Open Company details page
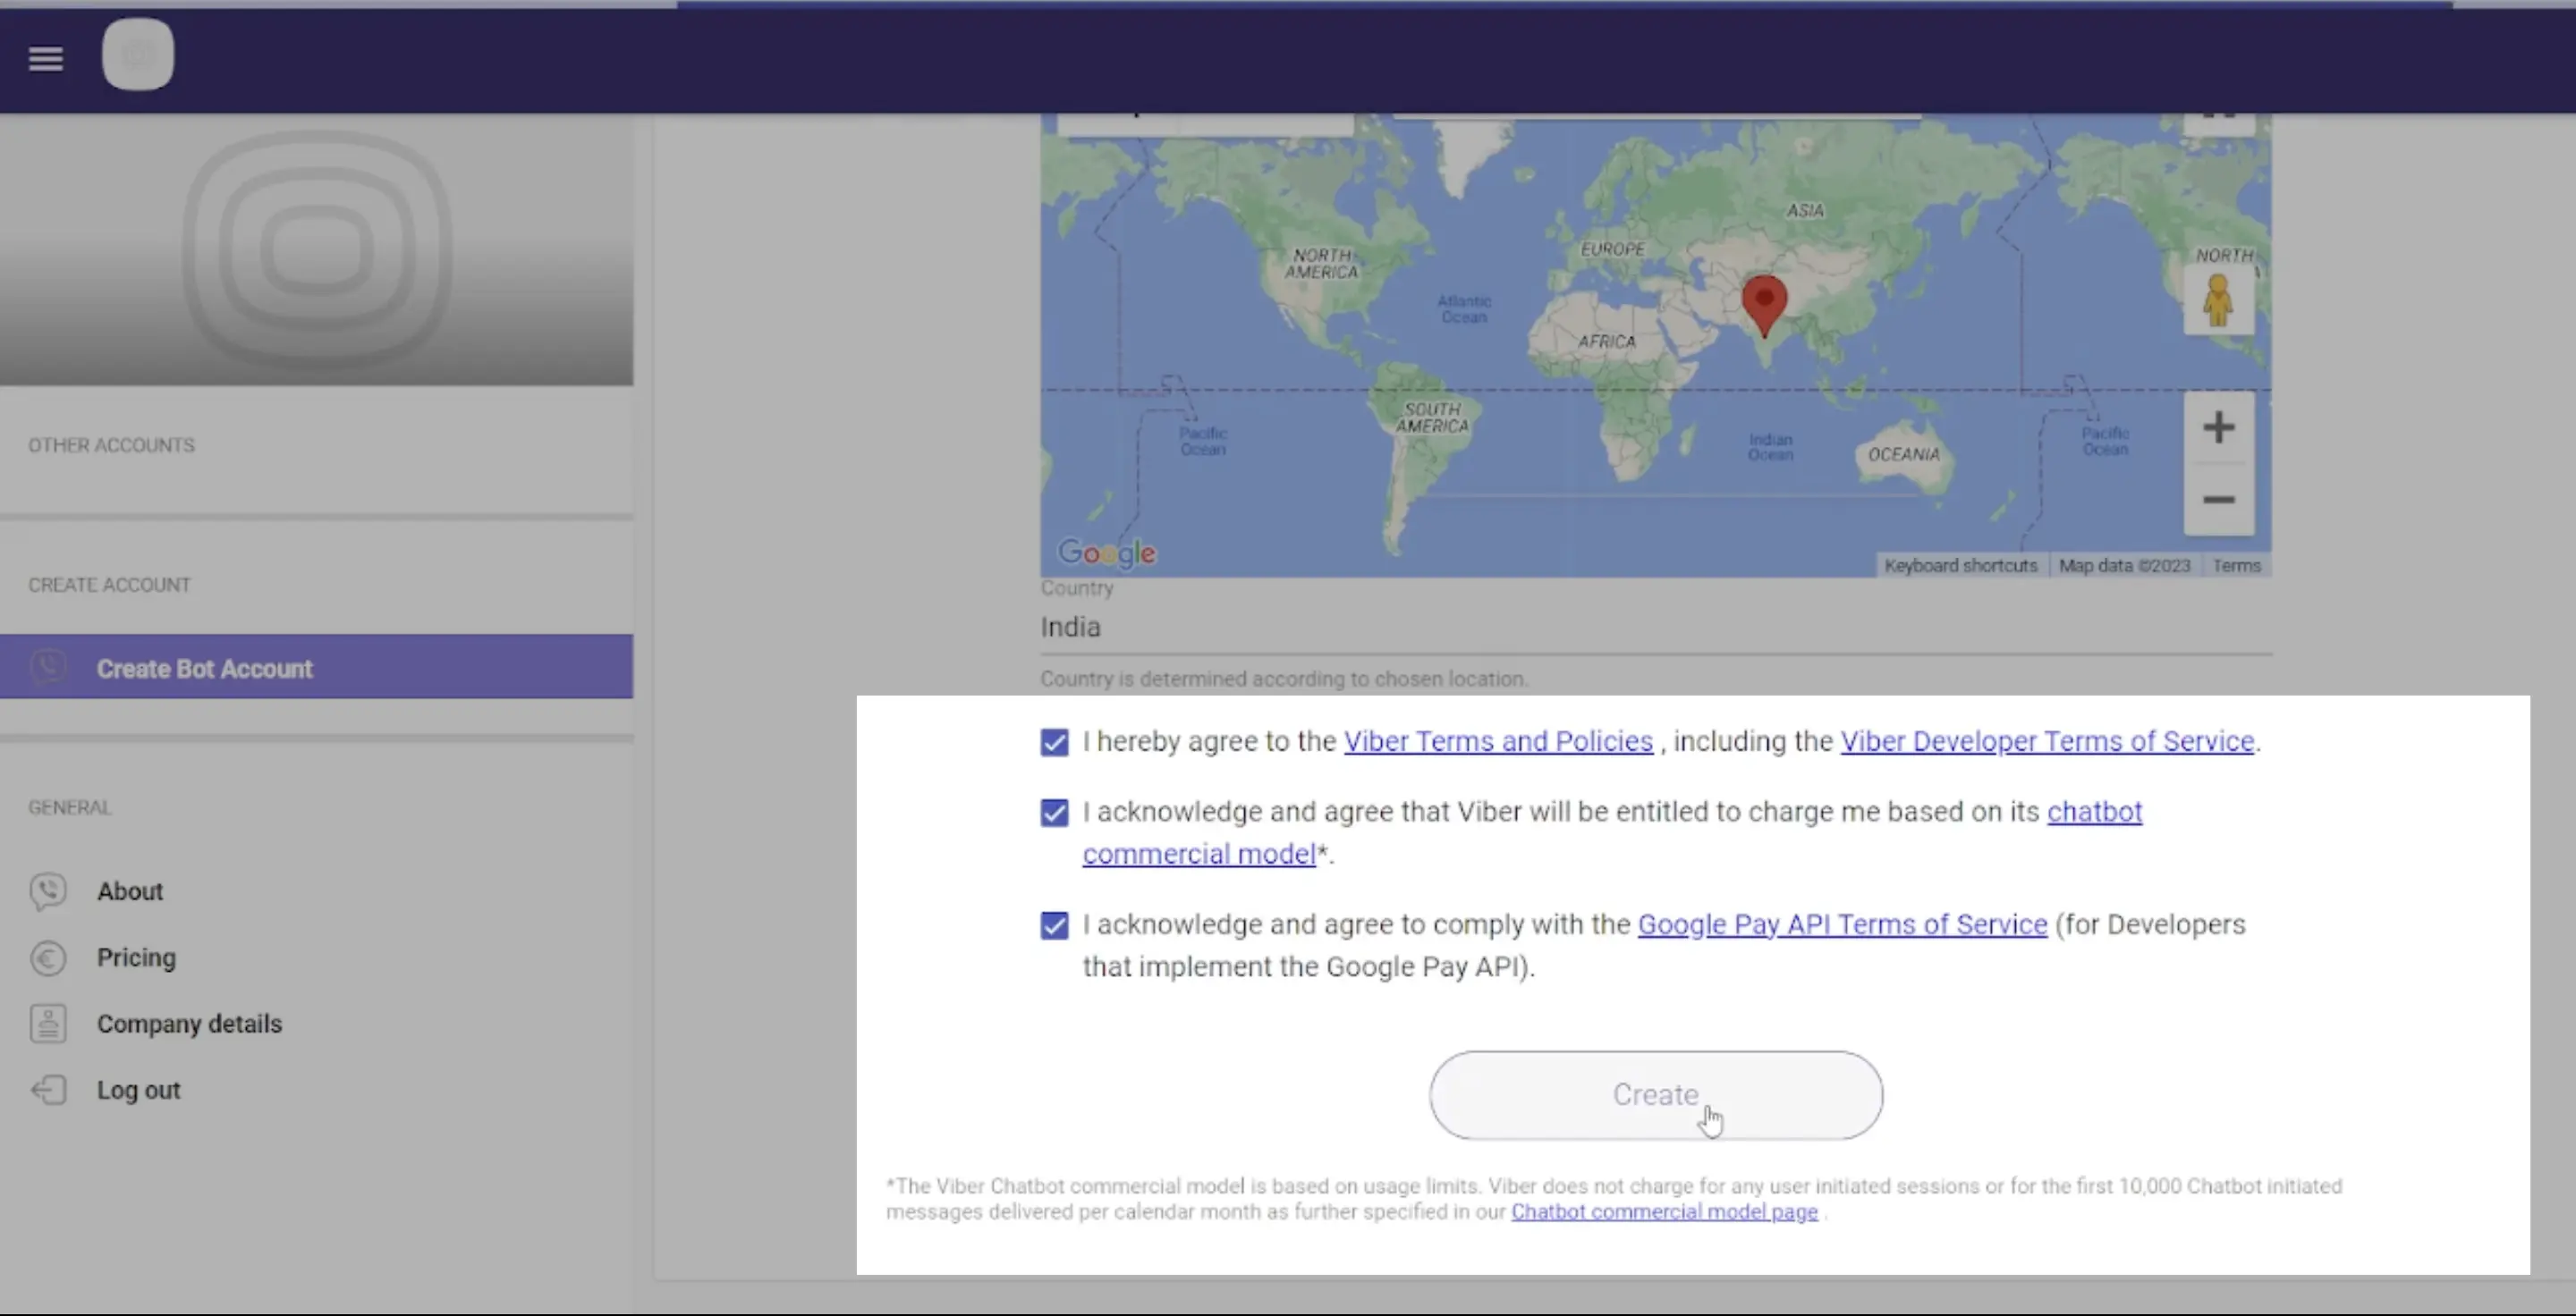2576x1316 pixels. tap(189, 1025)
